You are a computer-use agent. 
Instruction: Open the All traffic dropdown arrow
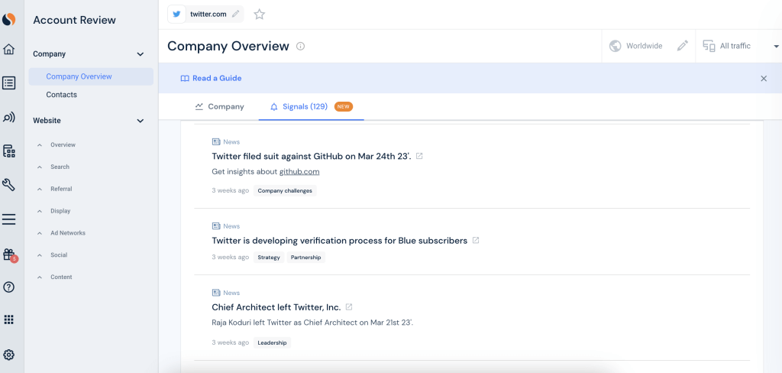pos(776,47)
